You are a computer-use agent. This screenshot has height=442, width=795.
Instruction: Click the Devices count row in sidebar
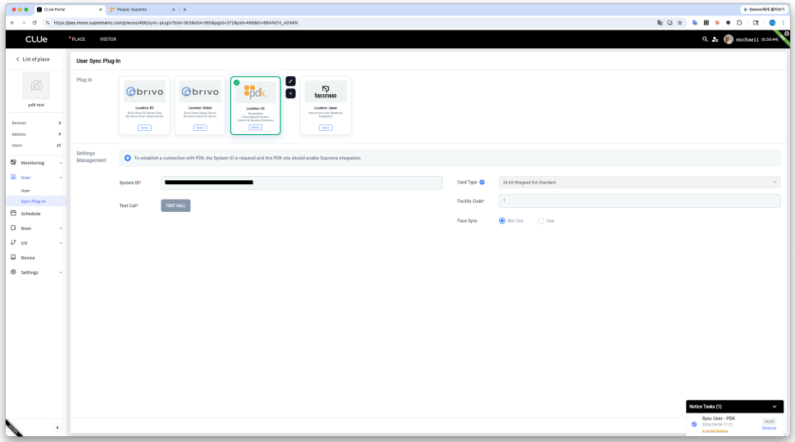coord(36,123)
